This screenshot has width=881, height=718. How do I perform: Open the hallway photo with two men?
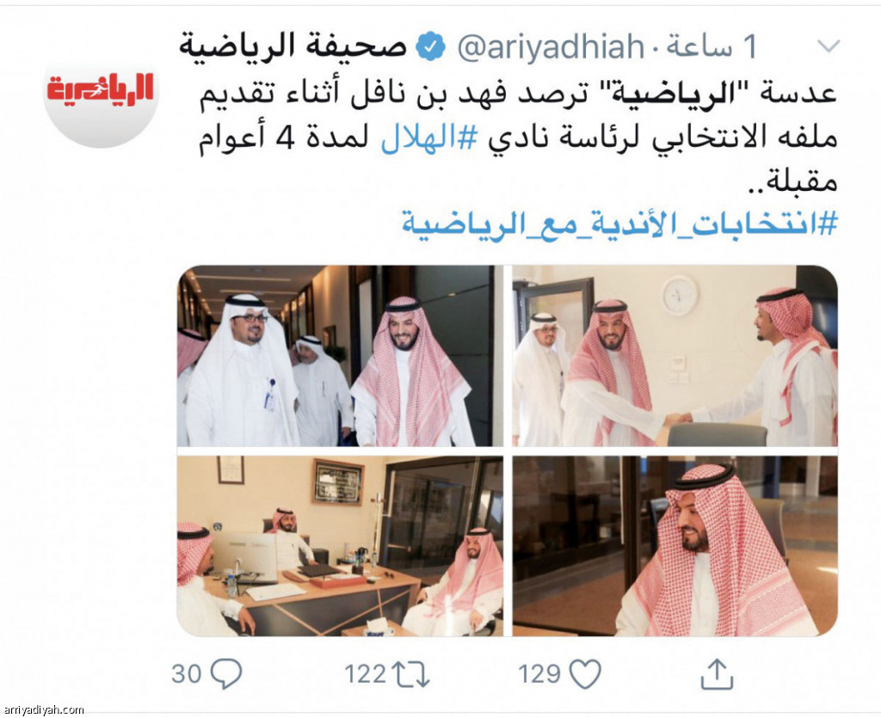pyautogui.click(x=340, y=356)
